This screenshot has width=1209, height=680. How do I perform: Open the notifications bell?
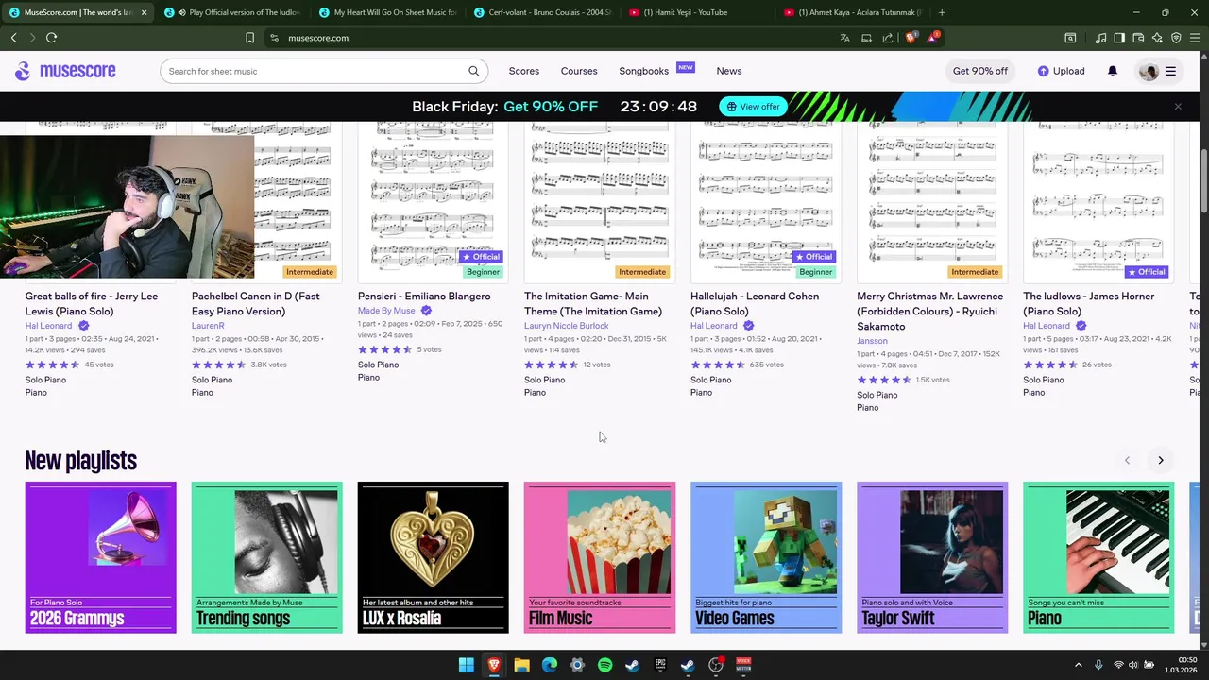tap(1113, 71)
